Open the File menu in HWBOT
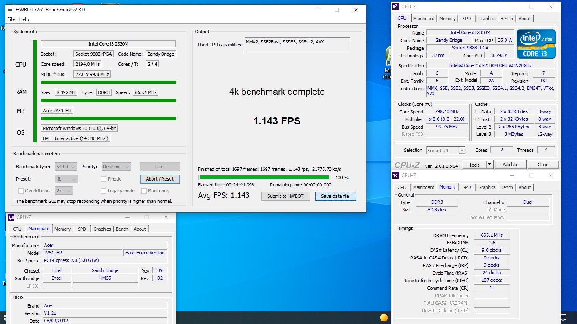This screenshot has width=577, height=324. [11, 19]
